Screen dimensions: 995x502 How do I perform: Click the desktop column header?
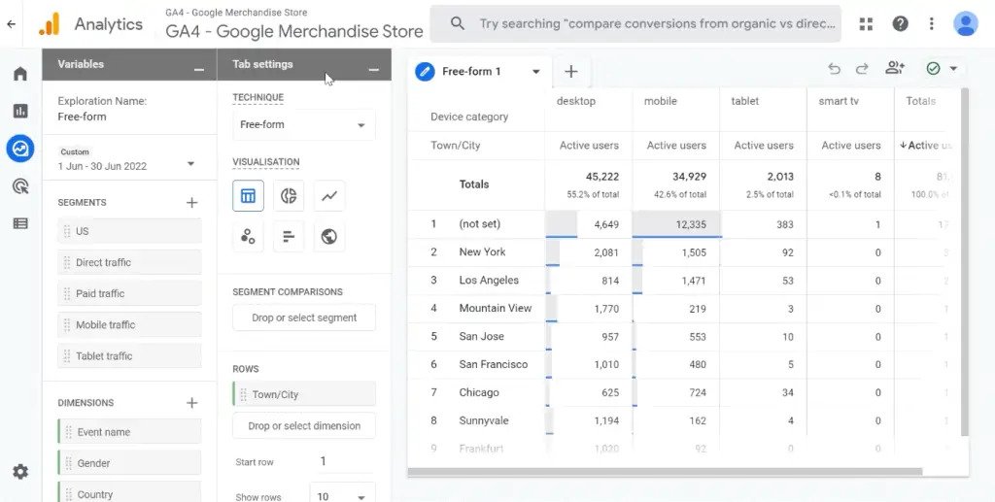click(x=575, y=101)
